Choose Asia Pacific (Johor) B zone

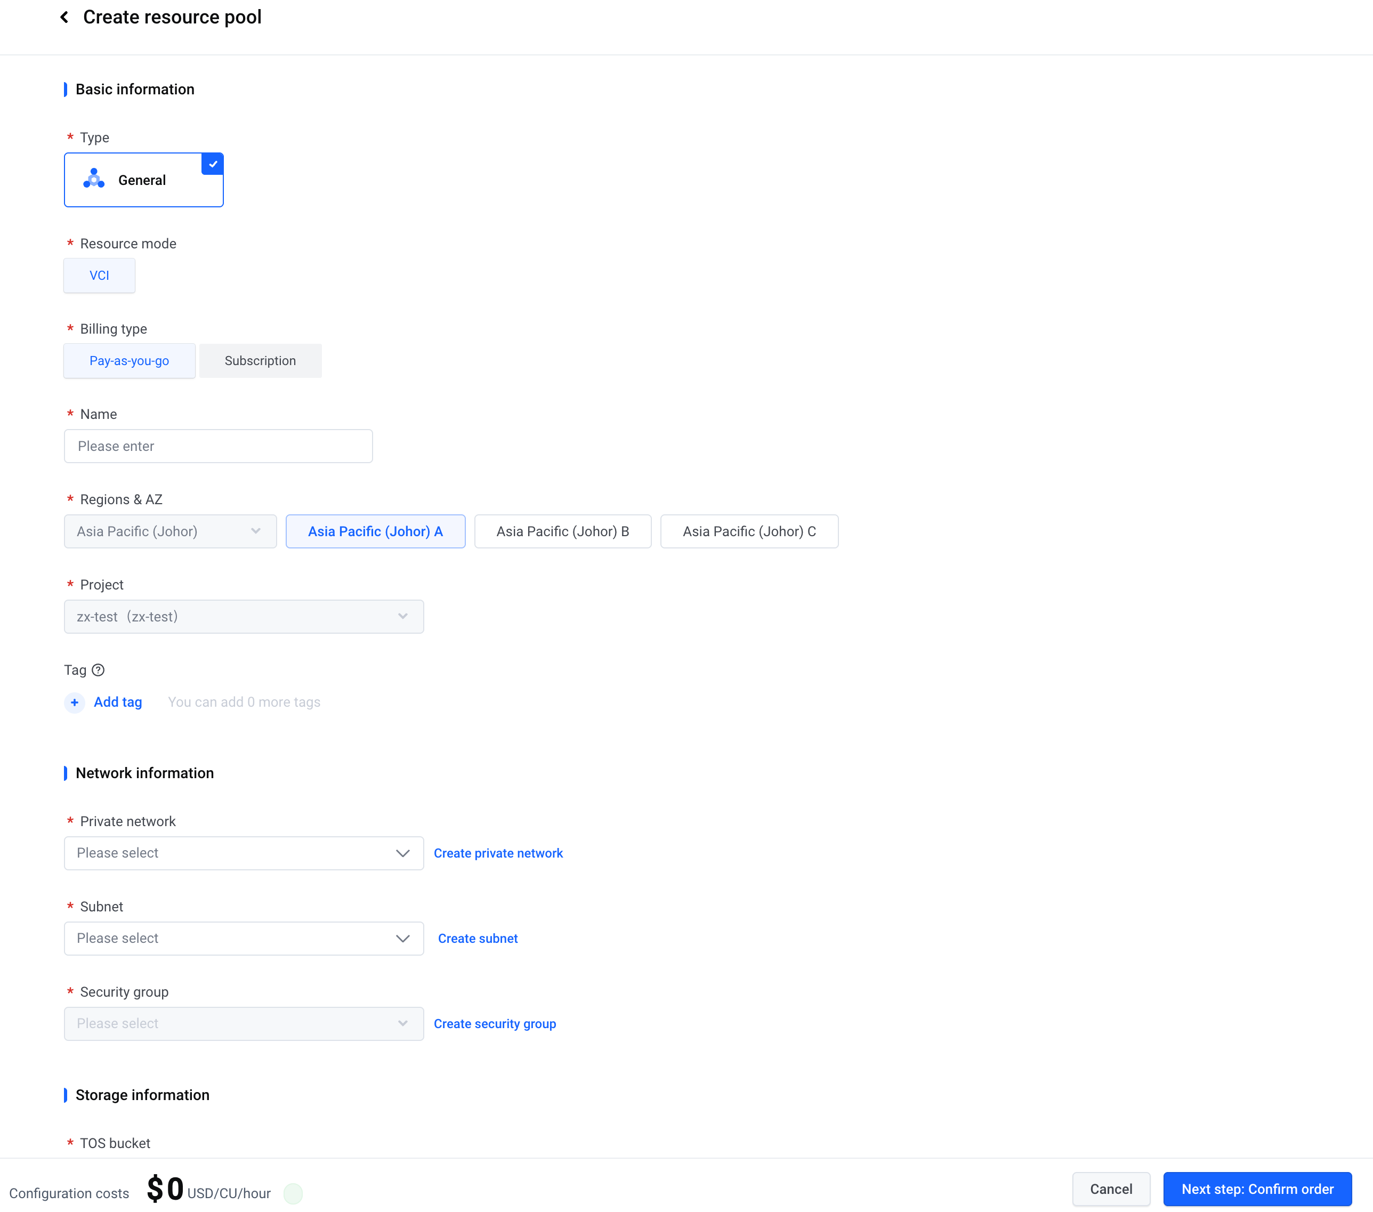562,531
